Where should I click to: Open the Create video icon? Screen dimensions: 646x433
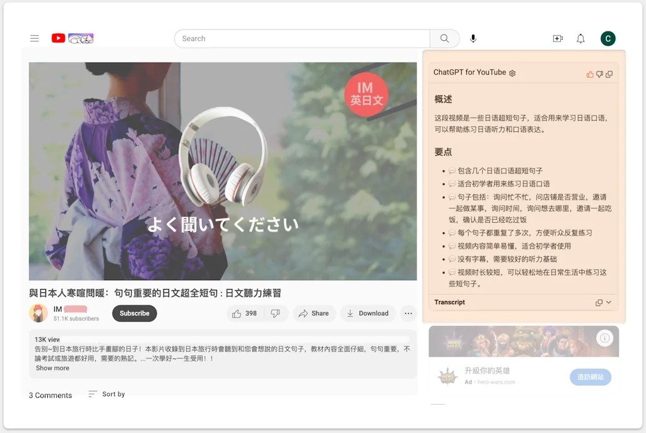(558, 39)
